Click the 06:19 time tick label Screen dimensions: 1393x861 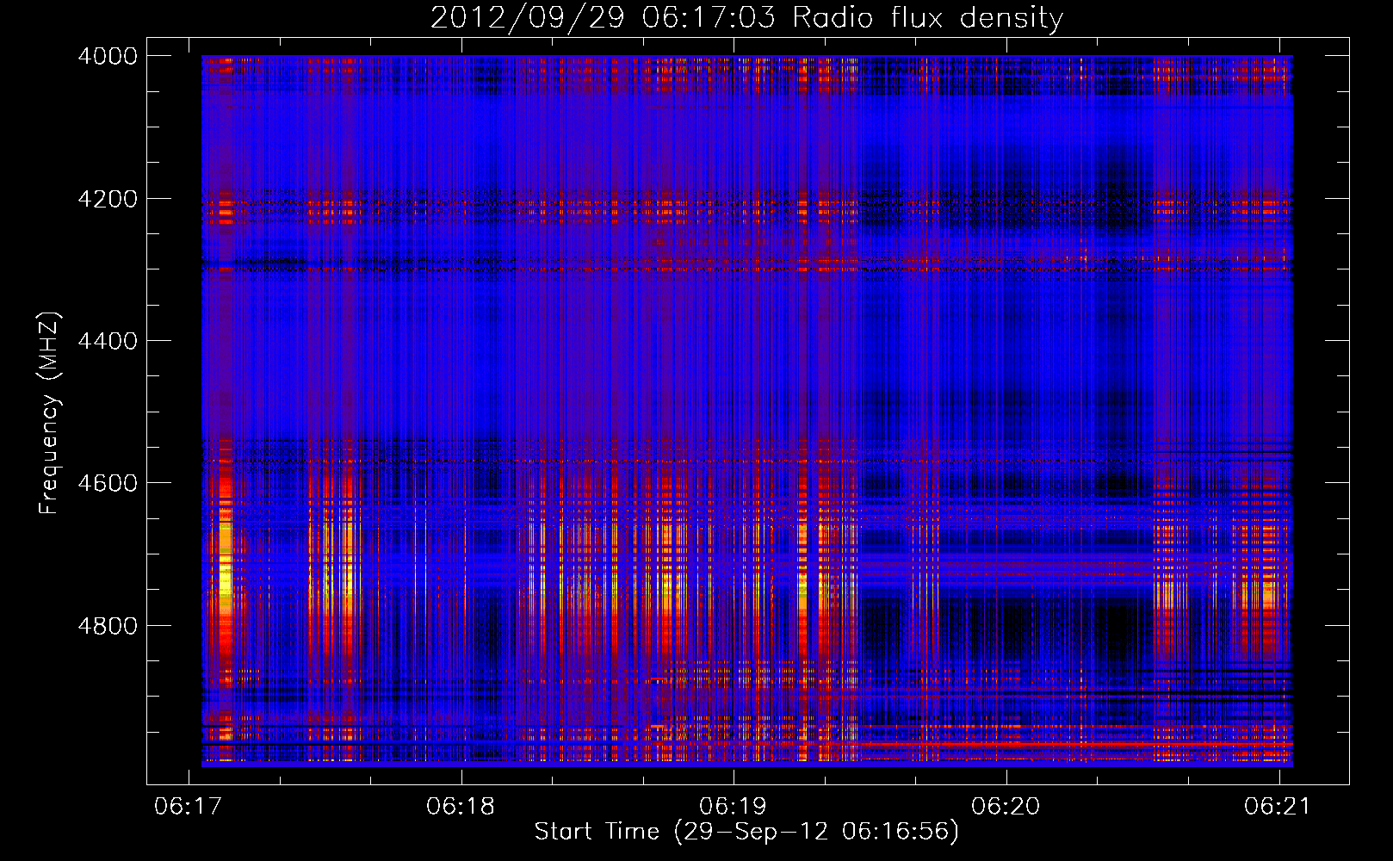[734, 807]
